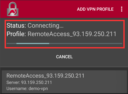Click the dark unfilled progress track end
This screenshot has width=128, height=94.
[86, 44]
